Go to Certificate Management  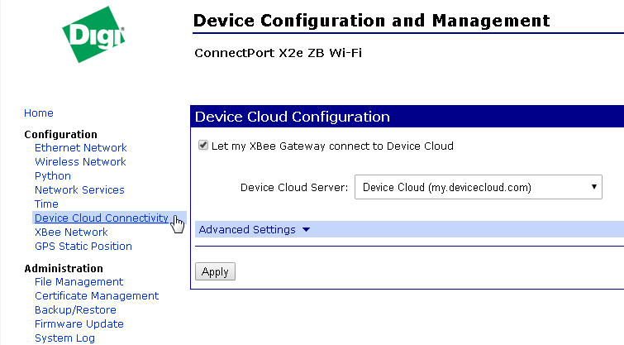[x=97, y=296]
